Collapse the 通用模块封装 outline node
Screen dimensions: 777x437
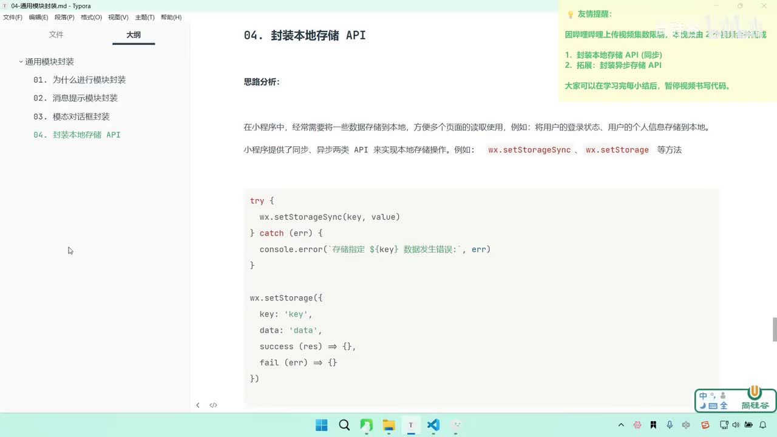click(21, 62)
